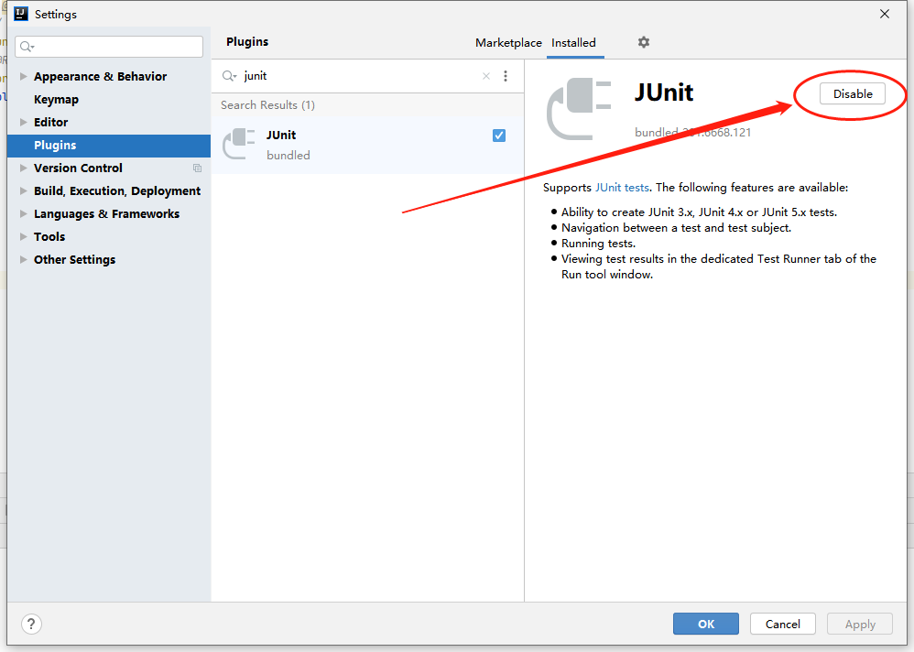This screenshot has height=652, width=914.
Task: Close the Settings dialog window
Action: point(885,14)
